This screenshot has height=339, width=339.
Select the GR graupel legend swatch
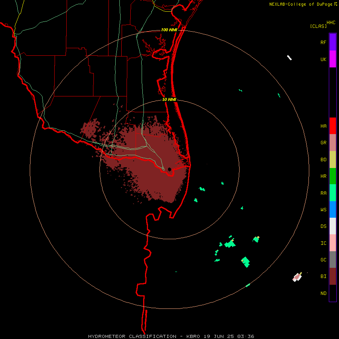pos(333,143)
